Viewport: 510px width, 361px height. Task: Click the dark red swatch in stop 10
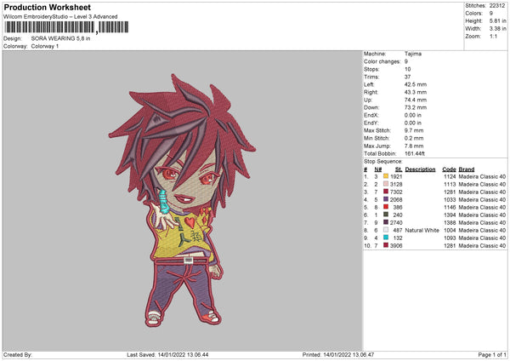386,245
